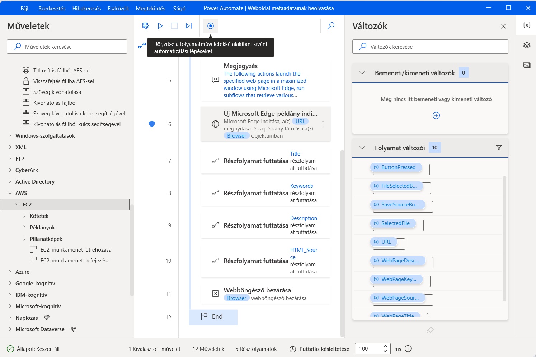The height and width of the screenshot is (357, 536).
Task: Click the eraser icon below variables list
Action: point(430,330)
